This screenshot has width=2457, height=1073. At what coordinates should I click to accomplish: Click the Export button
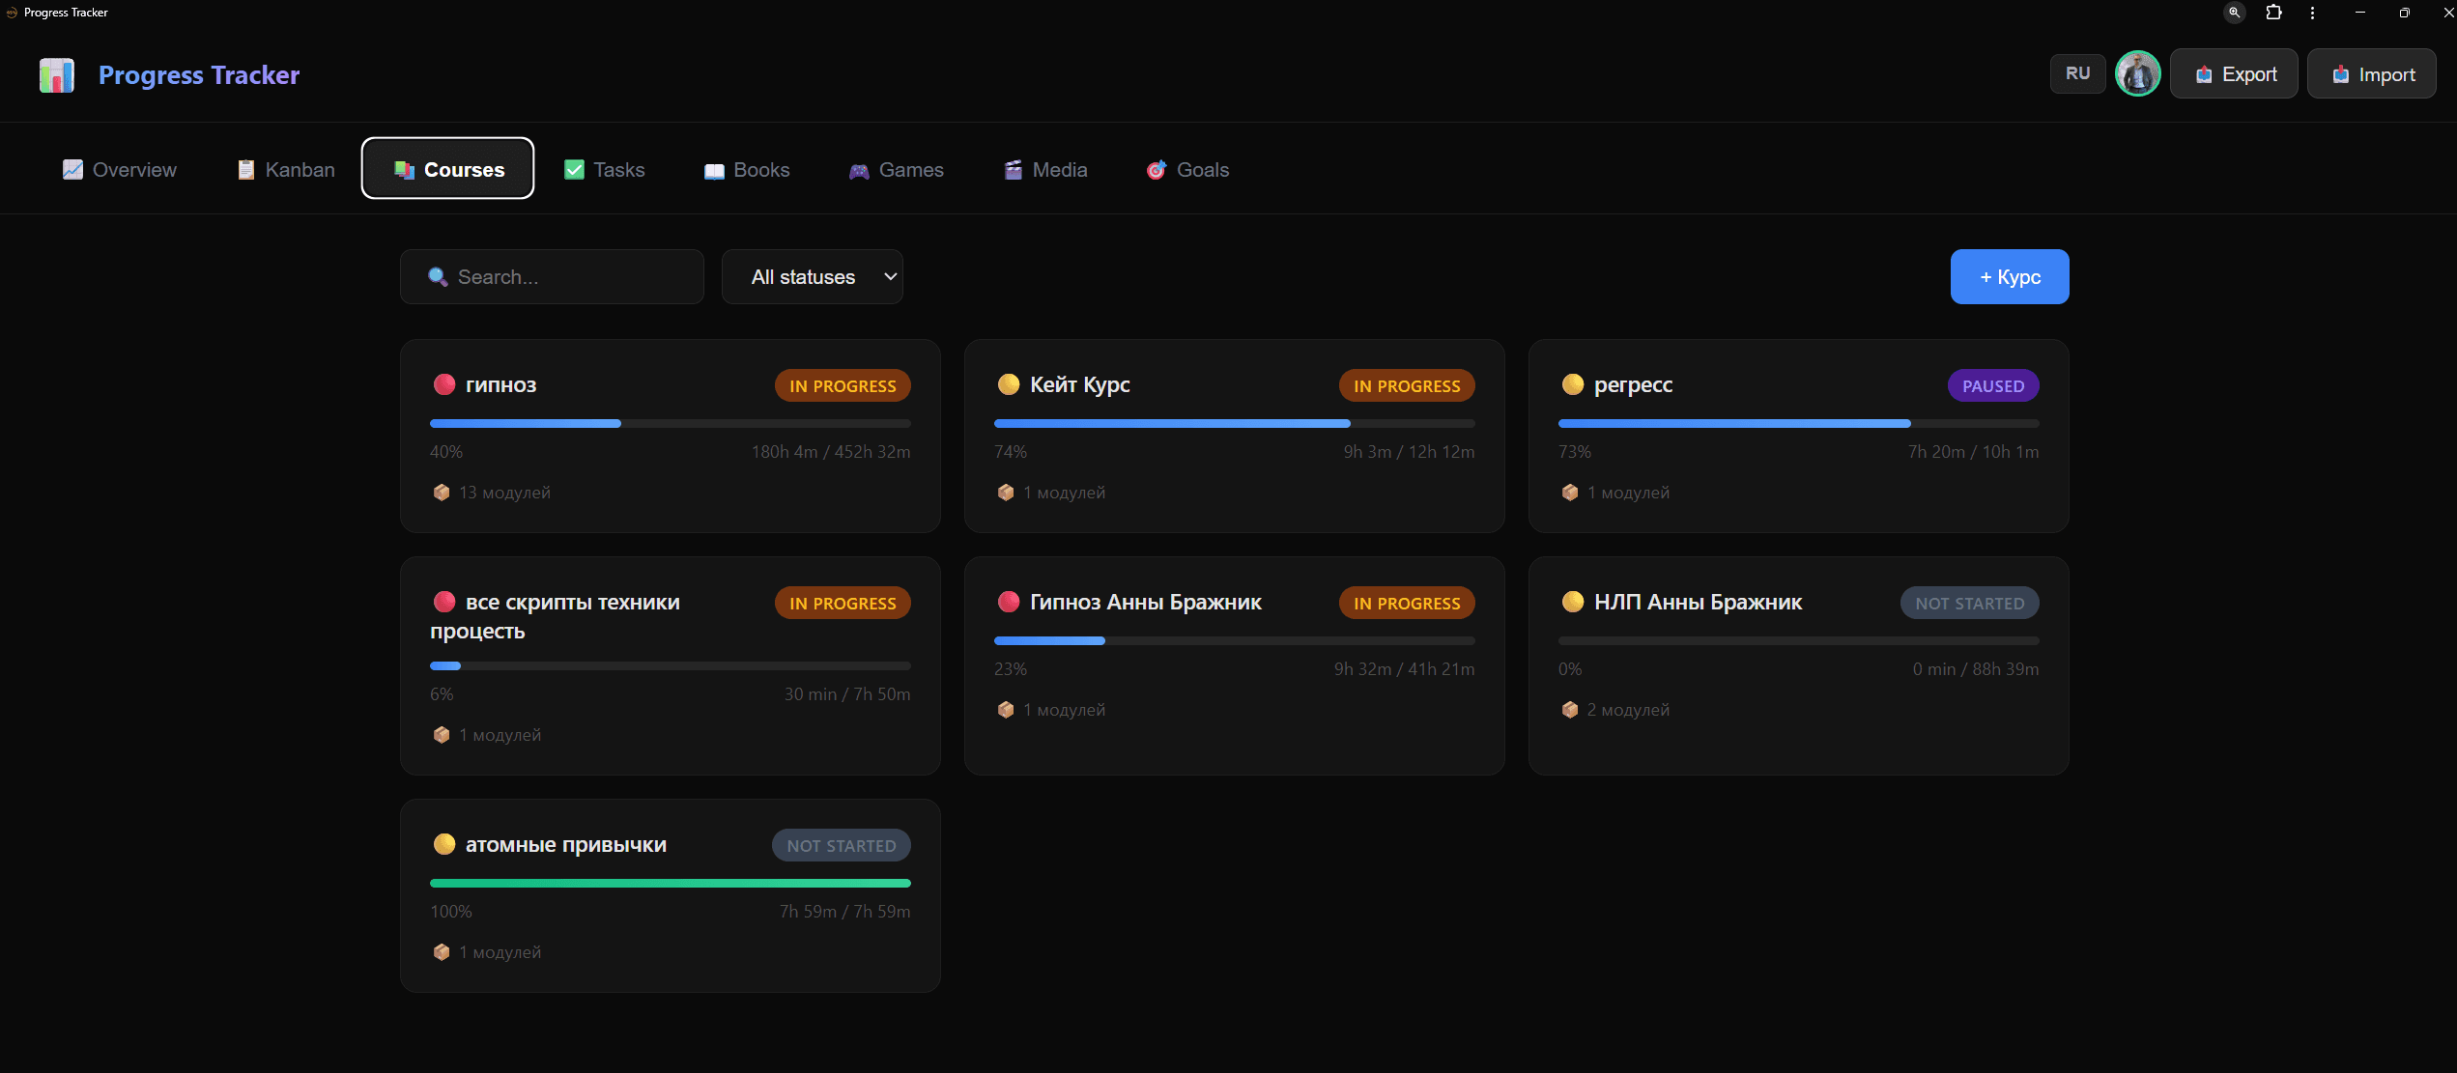2234,73
